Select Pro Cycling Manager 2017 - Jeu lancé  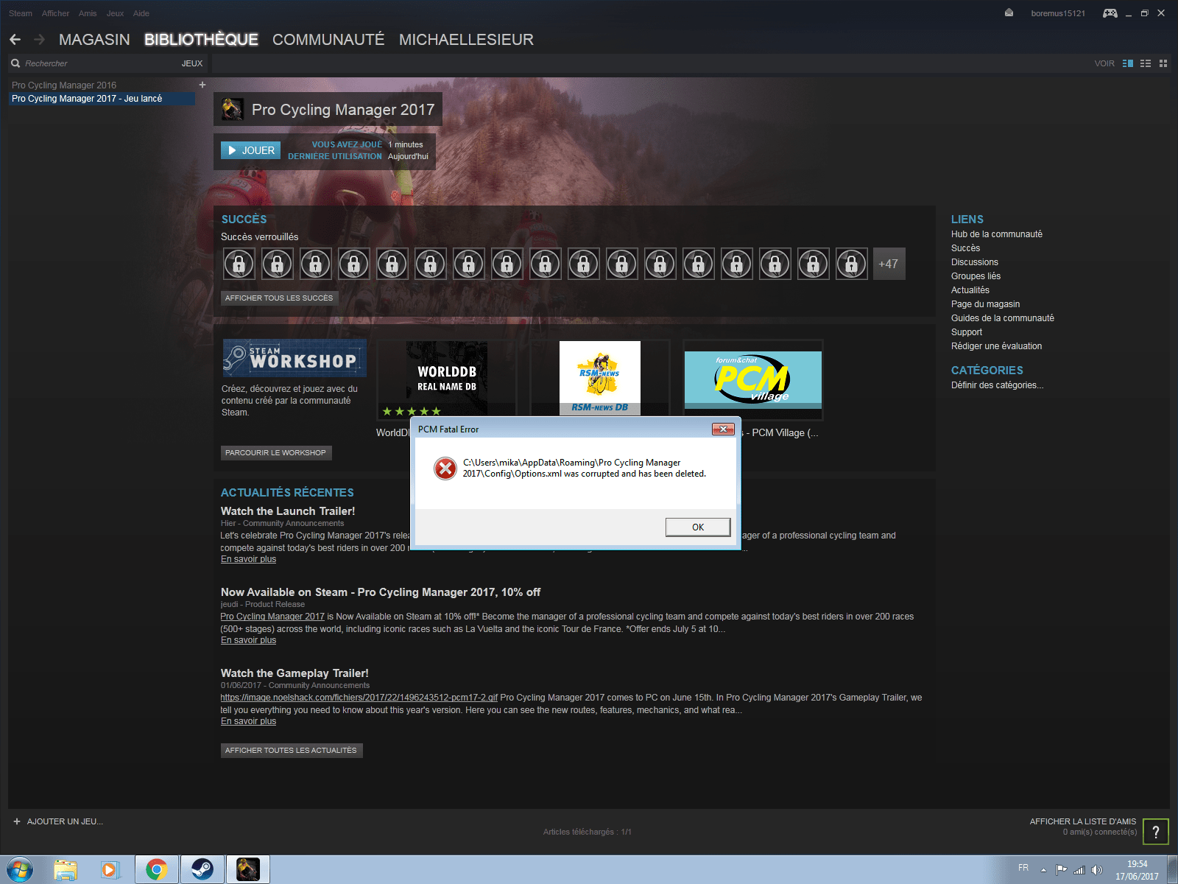[x=102, y=99]
